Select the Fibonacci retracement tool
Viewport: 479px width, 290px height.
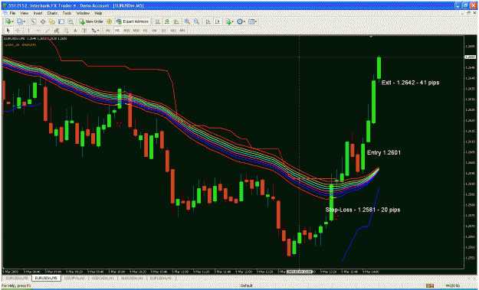click(66, 31)
